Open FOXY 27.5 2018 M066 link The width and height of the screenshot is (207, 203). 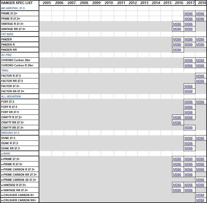point(200,102)
